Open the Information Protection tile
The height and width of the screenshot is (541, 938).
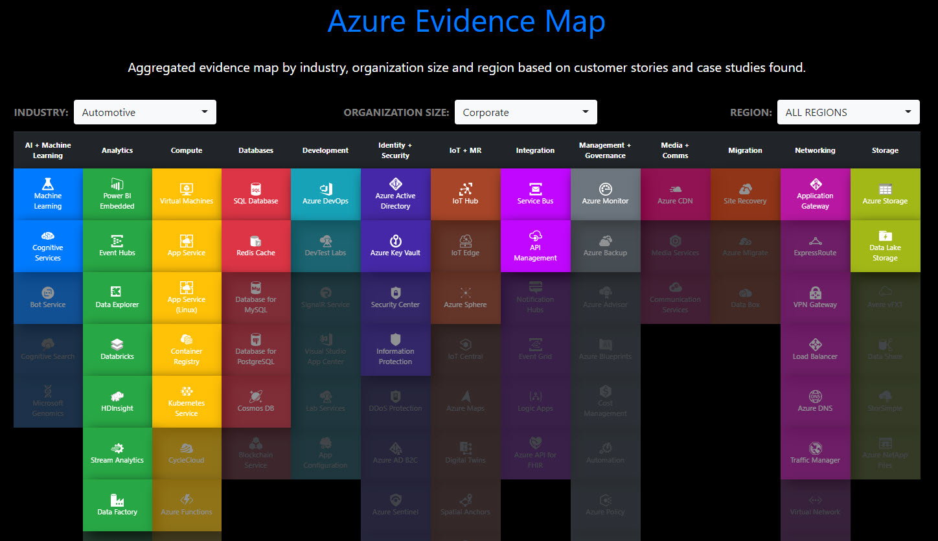click(396, 350)
